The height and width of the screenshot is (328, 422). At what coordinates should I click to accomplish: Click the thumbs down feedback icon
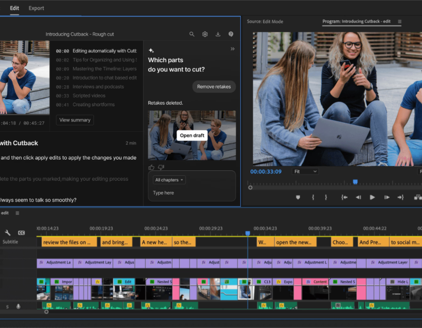pos(161,167)
